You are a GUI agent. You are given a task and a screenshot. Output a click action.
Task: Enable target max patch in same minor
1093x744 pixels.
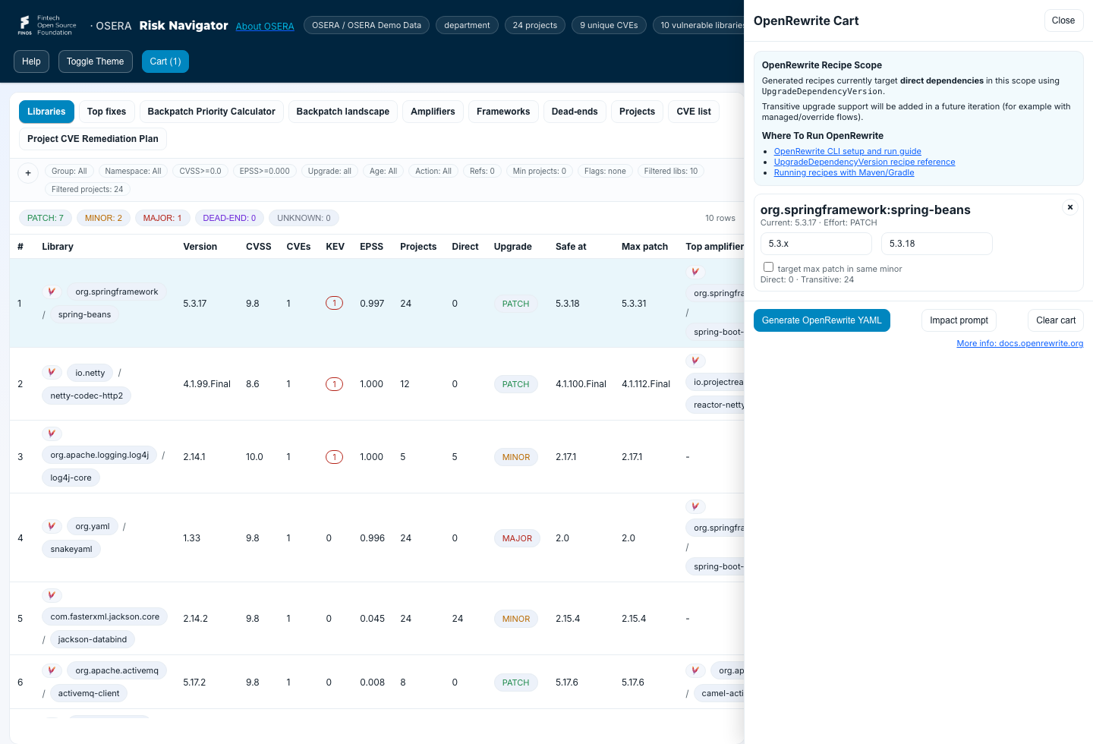point(768,267)
